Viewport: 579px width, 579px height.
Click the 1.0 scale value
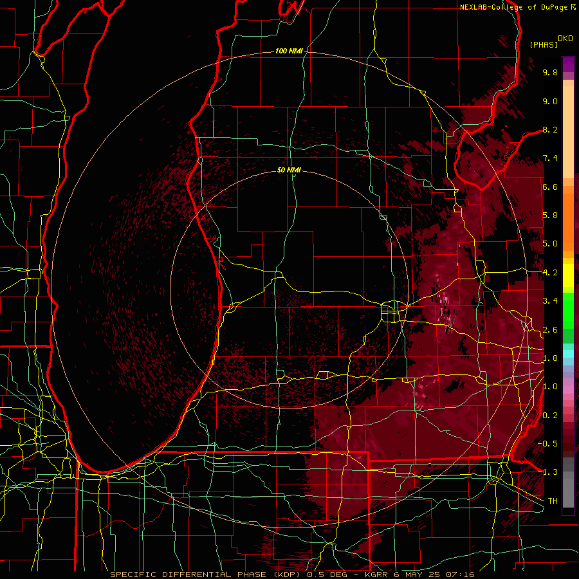tap(550, 387)
